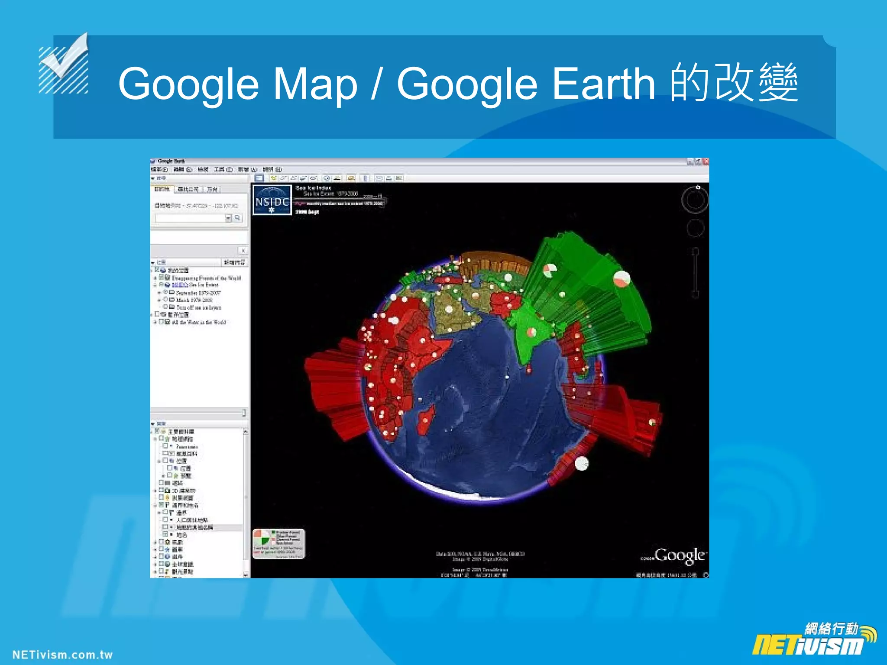Switch to the first search tab

coord(162,189)
